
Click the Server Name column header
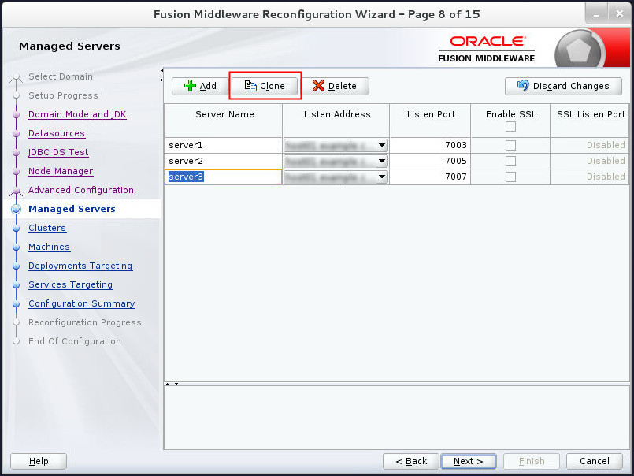click(x=223, y=121)
